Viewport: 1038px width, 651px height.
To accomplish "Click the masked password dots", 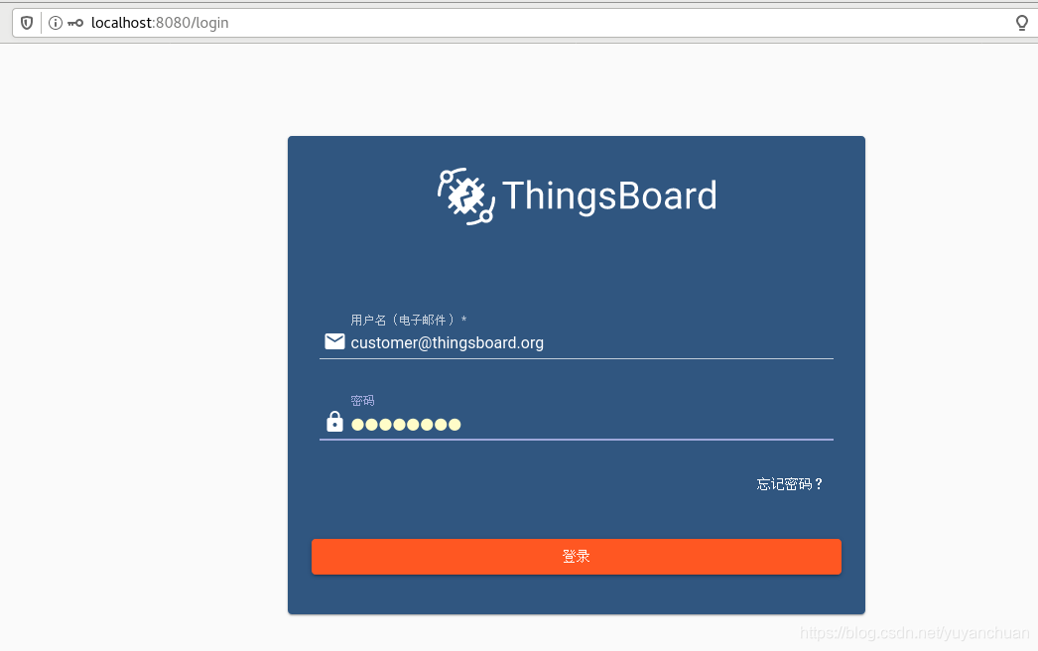I will (x=405, y=424).
